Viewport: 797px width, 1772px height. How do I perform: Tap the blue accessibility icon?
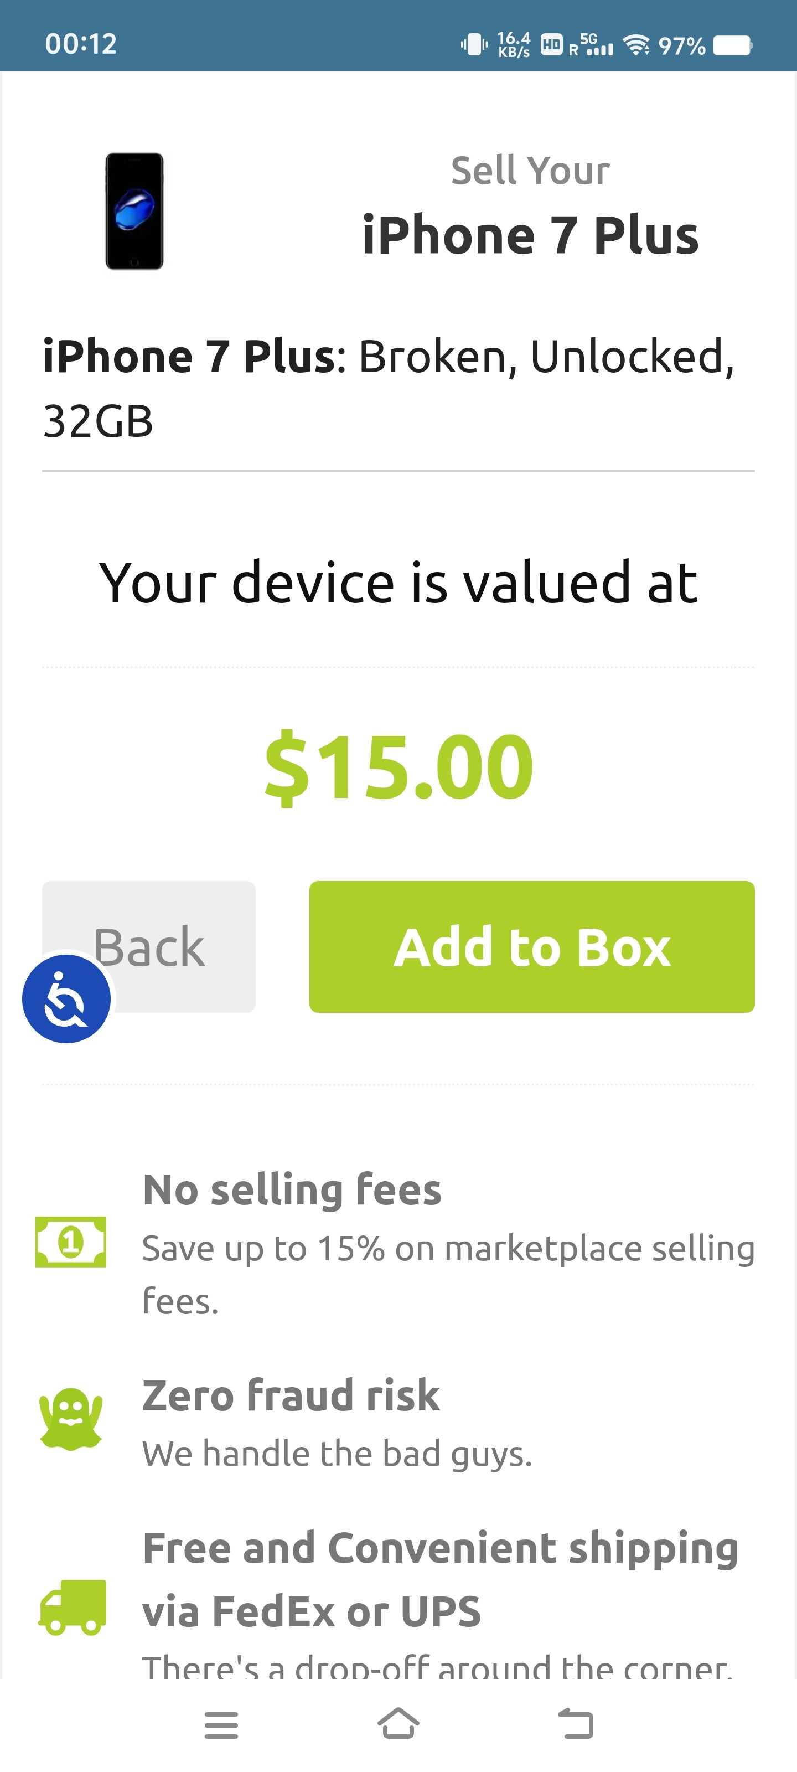pyautogui.click(x=66, y=998)
